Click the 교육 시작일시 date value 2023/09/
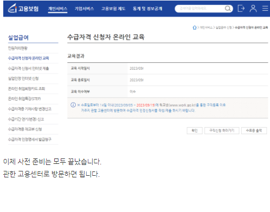Image resolution: width=270 pixels, height=212 pixels. [x=137, y=68]
